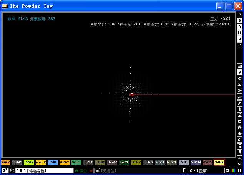Image resolution: width=244 pixels, height=175 pixels.
Task: Toggle N Newtonian gravity button
Action: [240, 33]
